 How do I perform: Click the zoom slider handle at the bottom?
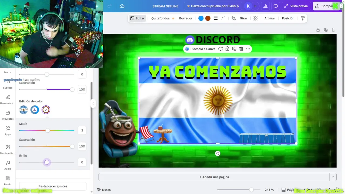click(x=251, y=190)
